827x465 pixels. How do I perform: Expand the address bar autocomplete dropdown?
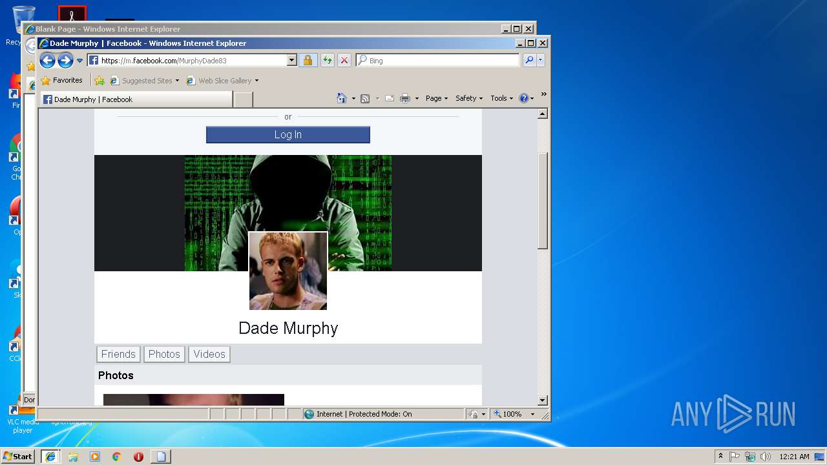[x=291, y=61]
